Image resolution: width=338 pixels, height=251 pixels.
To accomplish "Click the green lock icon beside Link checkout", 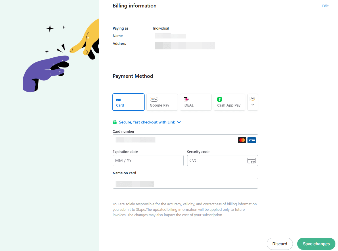I will pos(115,122).
